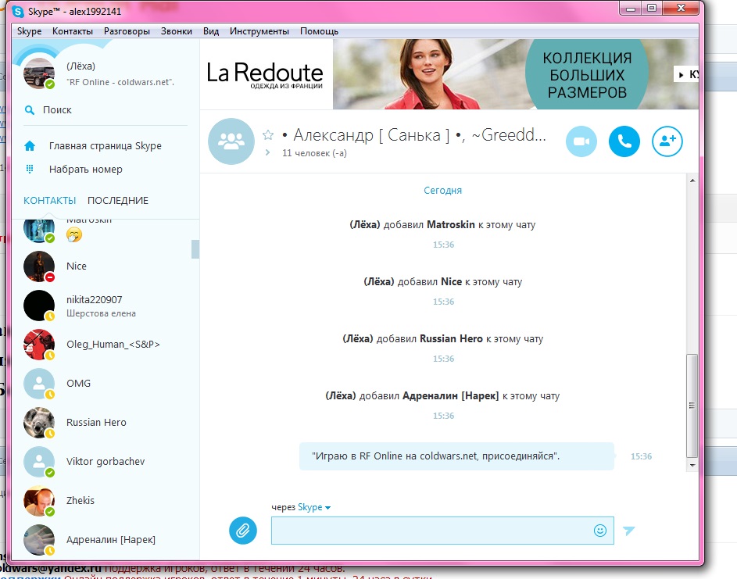The width and height of the screenshot is (737, 579).
Task: Open the Разговоры menu
Action: tap(127, 31)
